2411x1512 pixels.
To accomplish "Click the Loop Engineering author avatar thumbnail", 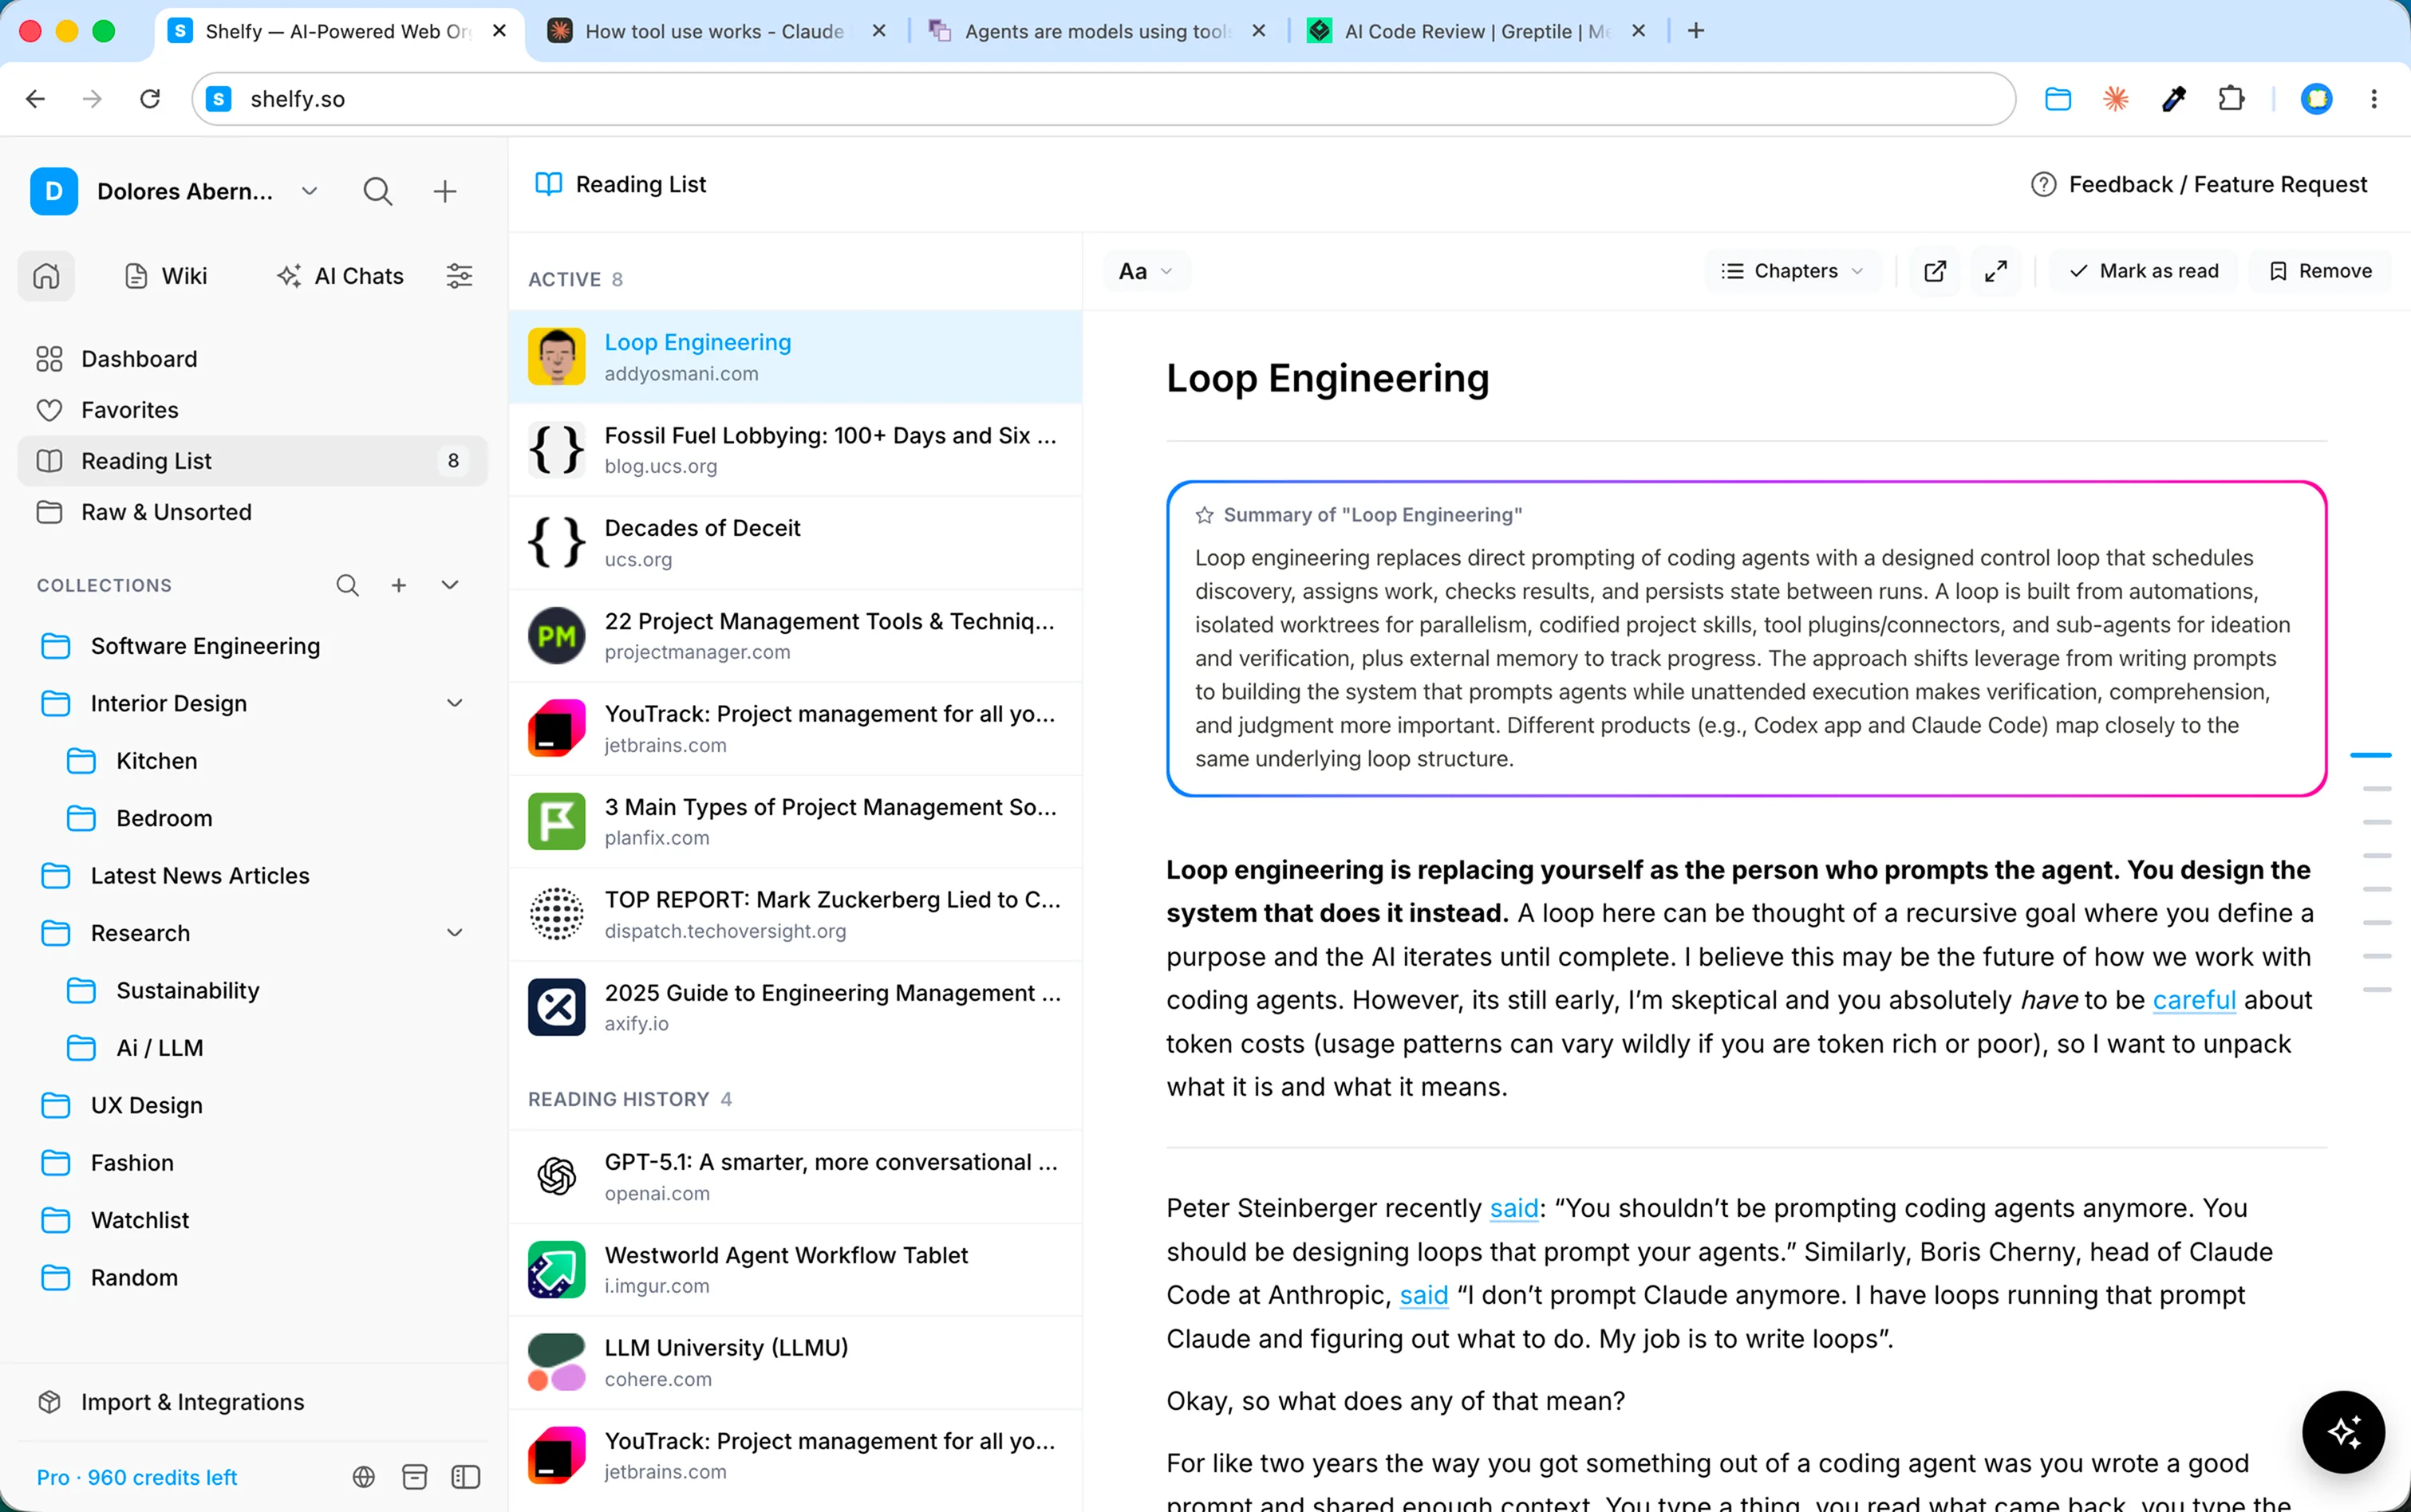I will coord(556,357).
